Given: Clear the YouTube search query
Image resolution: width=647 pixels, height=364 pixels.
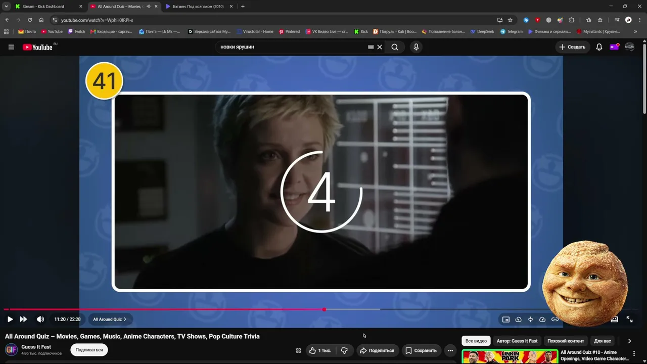Looking at the screenshot, I should 380,47.
